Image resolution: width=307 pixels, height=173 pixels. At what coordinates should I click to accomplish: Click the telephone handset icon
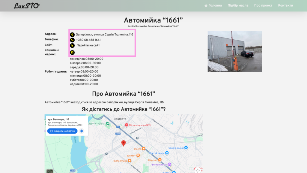tap(72, 40)
